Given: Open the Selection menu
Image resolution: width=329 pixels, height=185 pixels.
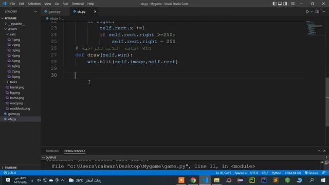Looking at the screenshot, I should pos(34,4).
